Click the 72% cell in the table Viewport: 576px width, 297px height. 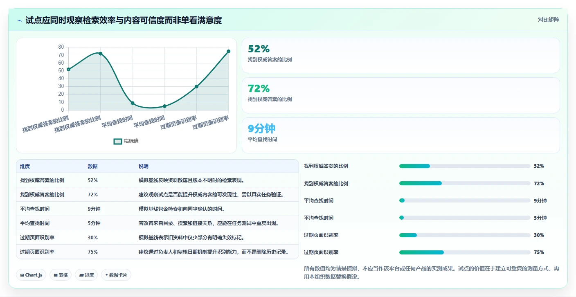93,195
